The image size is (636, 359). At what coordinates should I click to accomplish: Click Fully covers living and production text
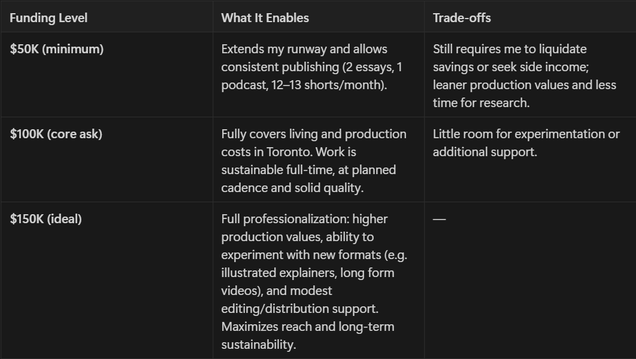click(314, 134)
